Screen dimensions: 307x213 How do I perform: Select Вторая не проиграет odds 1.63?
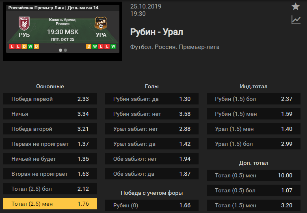click(50, 174)
